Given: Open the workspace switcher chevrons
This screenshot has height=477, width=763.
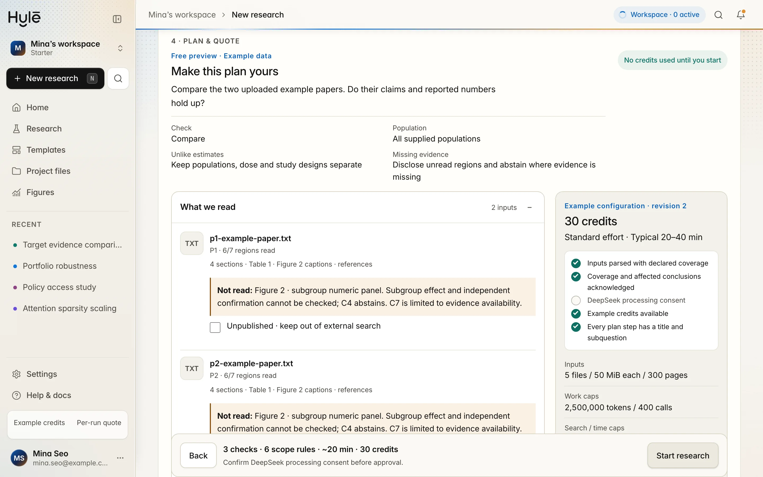Looking at the screenshot, I should pyautogui.click(x=120, y=48).
